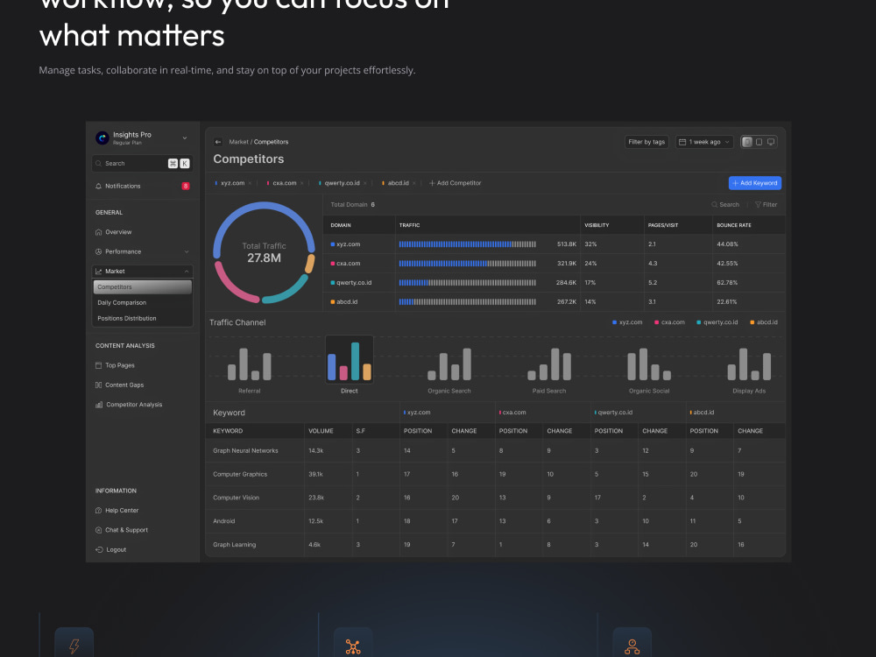Viewport: 876px width, 657px height.
Task: Click the Computer Graphics keyword row
Action: click(496, 474)
